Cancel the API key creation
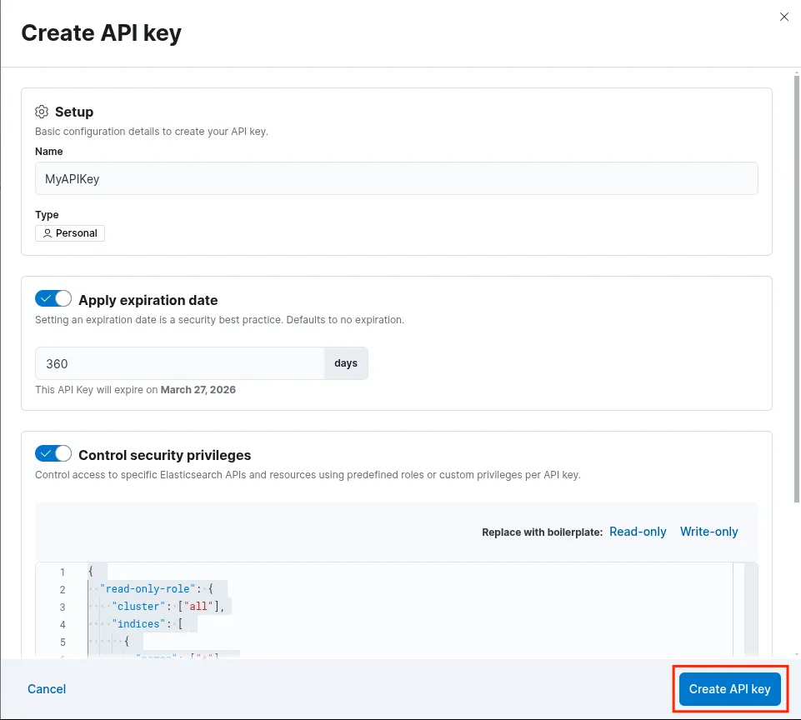The width and height of the screenshot is (801, 720). [47, 689]
